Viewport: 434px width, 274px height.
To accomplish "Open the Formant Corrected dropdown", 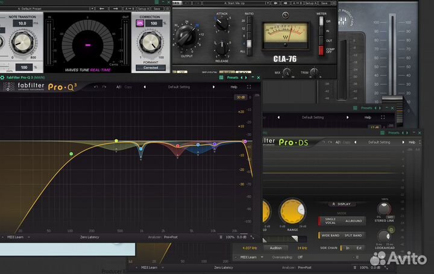I will [x=150, y=68].
